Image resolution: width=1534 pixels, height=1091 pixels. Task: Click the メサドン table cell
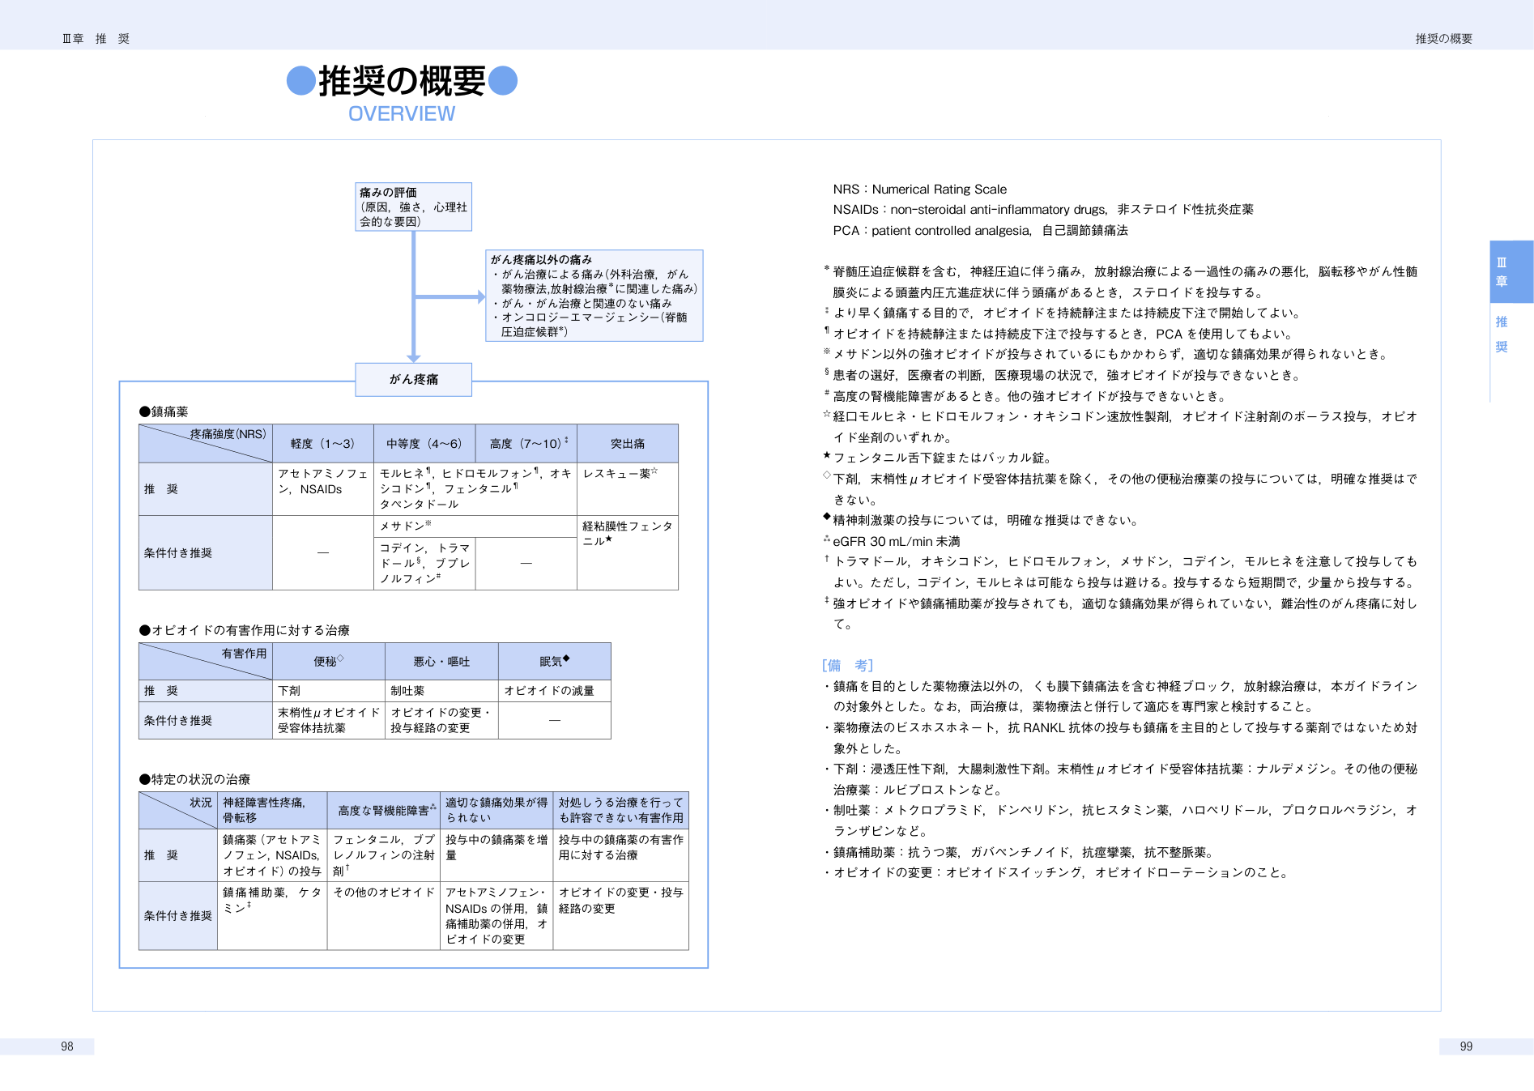[475, 526]
